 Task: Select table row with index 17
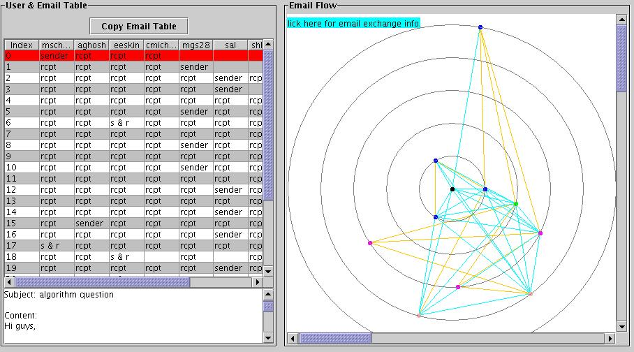[x=133, y=246]
